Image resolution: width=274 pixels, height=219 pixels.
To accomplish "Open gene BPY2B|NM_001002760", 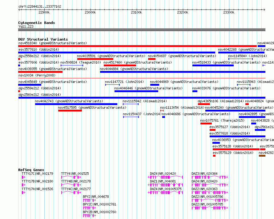I will (99, 212).
